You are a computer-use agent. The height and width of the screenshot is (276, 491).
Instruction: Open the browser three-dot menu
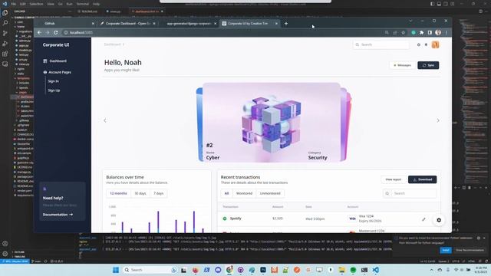(447, 32)
